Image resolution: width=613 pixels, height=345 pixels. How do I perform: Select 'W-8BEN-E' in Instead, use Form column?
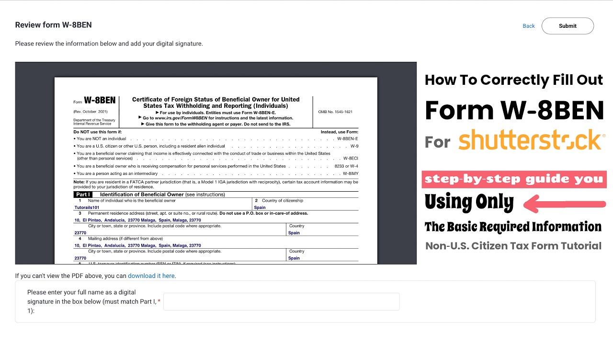348,138
